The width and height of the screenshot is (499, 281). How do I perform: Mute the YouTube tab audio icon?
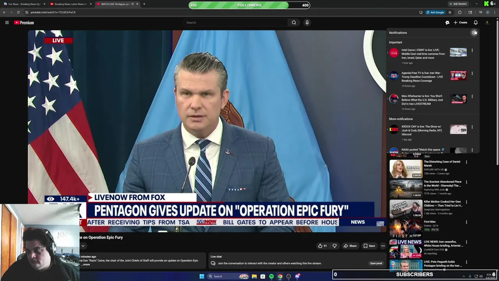[133, 4]
